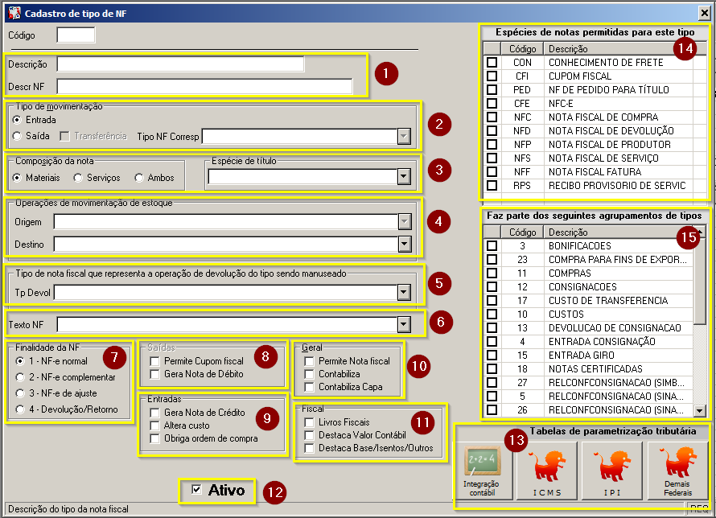
Task: Focus the Descrição text field
Action: [x=180, y=64]
